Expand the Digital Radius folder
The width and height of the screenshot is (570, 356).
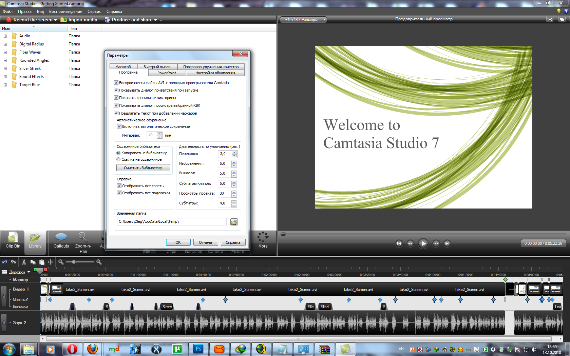coord(5,44)
